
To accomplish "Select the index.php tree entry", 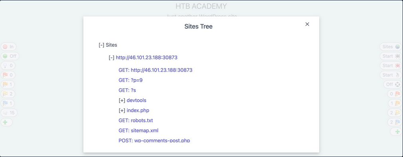I will pyautogui.click(x=138, y=111).
